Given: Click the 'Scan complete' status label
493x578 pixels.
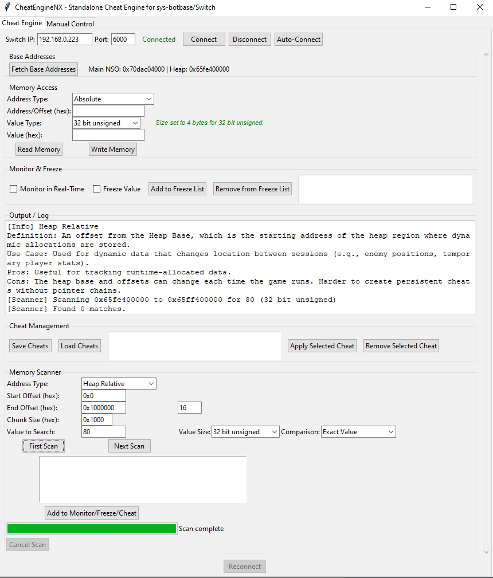Looking at the screenshot, I should (x=201, y=529).
